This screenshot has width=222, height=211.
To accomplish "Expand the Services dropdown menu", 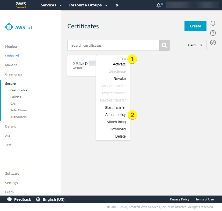I will pos(51,5).
